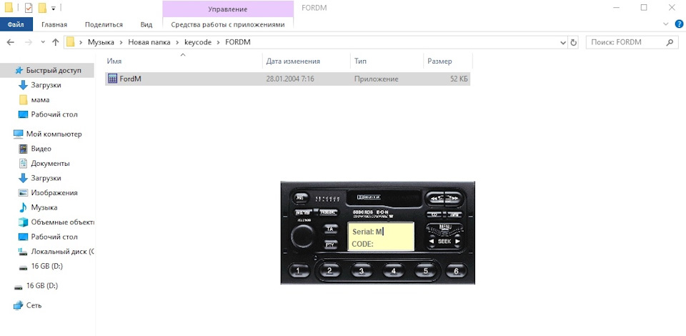Open Изображения in the sidebar

[47, 192]
